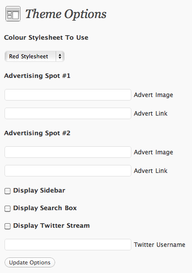Screen dimensions: 192x273
Task: Focus Advert Image field under Advertising Spot #1
Action: click(x=68, y=95)
